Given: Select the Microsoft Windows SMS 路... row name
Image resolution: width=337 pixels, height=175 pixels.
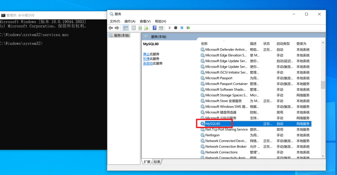Looking at the screenshot, I should 226,107.
